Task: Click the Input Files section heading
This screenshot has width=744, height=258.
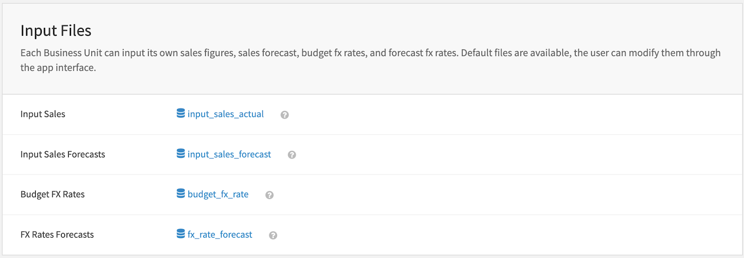Action: click(x=56, y=31)
